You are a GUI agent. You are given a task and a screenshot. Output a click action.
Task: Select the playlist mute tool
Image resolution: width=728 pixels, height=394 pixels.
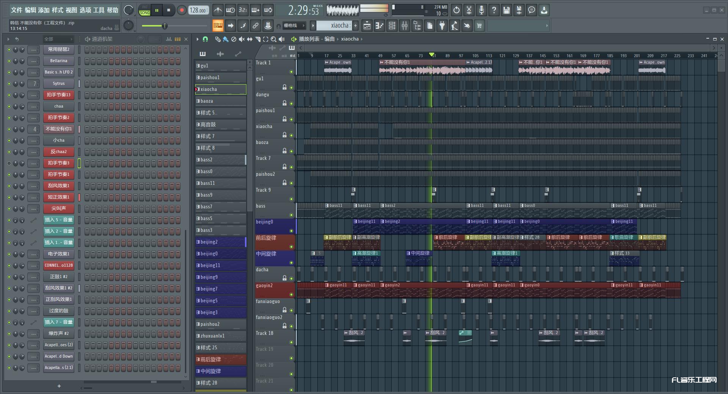tap(242, 39)
